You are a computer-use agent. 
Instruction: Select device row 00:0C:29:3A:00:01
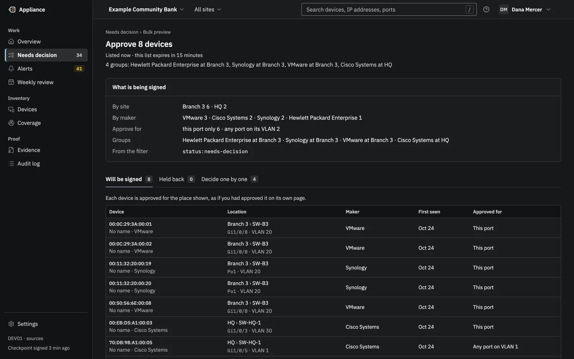point(333,228)
